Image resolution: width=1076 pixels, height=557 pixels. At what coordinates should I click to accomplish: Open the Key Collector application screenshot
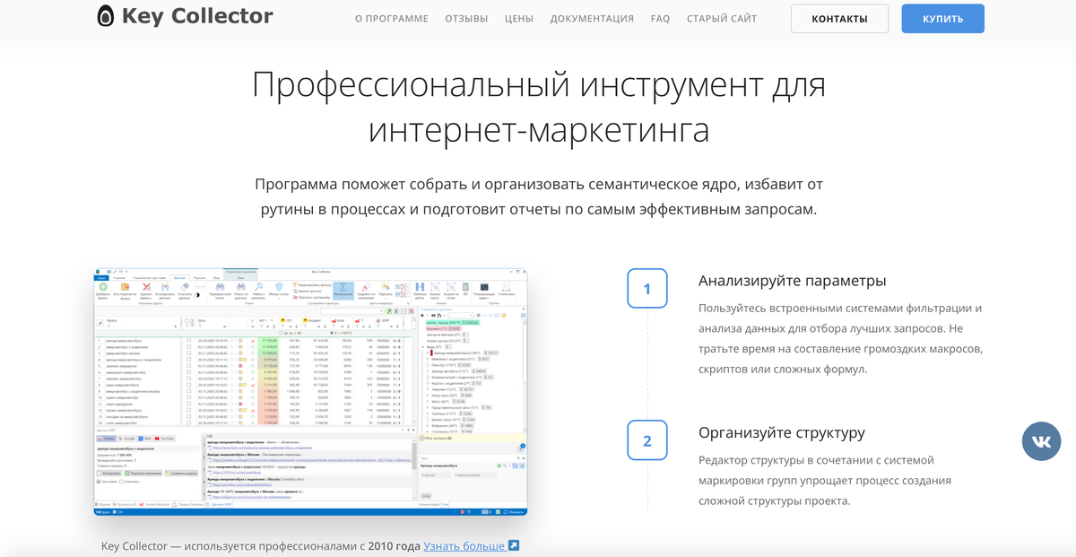click(x=310, y=392)
